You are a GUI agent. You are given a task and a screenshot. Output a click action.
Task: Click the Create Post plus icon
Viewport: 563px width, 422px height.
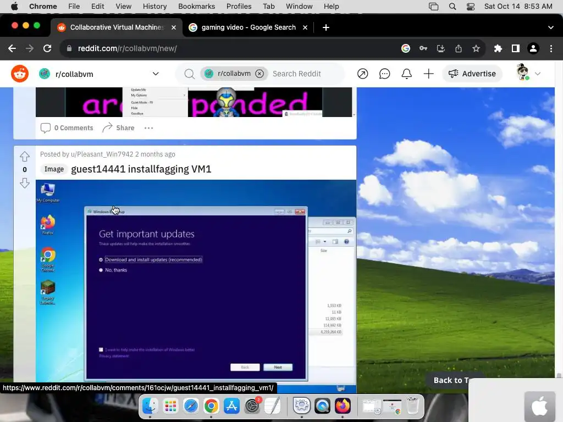pos(428,74)
